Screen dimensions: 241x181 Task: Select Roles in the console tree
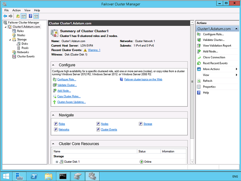[20, 31]
